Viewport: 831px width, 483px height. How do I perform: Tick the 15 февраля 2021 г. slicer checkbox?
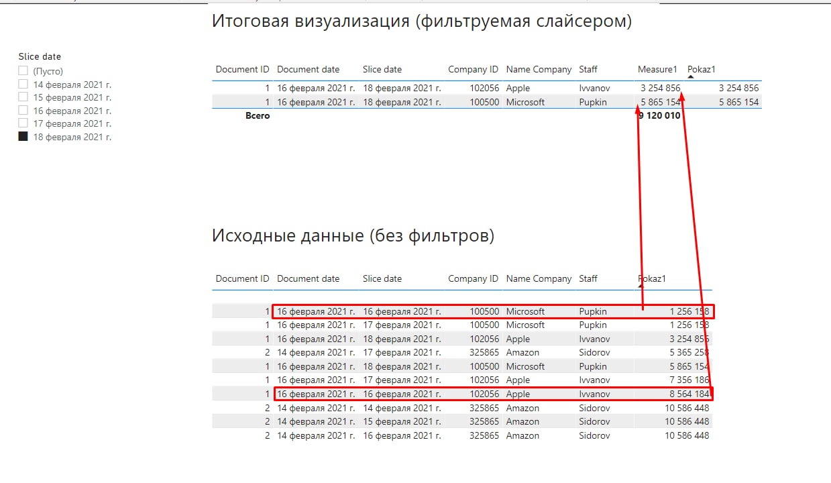coord(23,97)
